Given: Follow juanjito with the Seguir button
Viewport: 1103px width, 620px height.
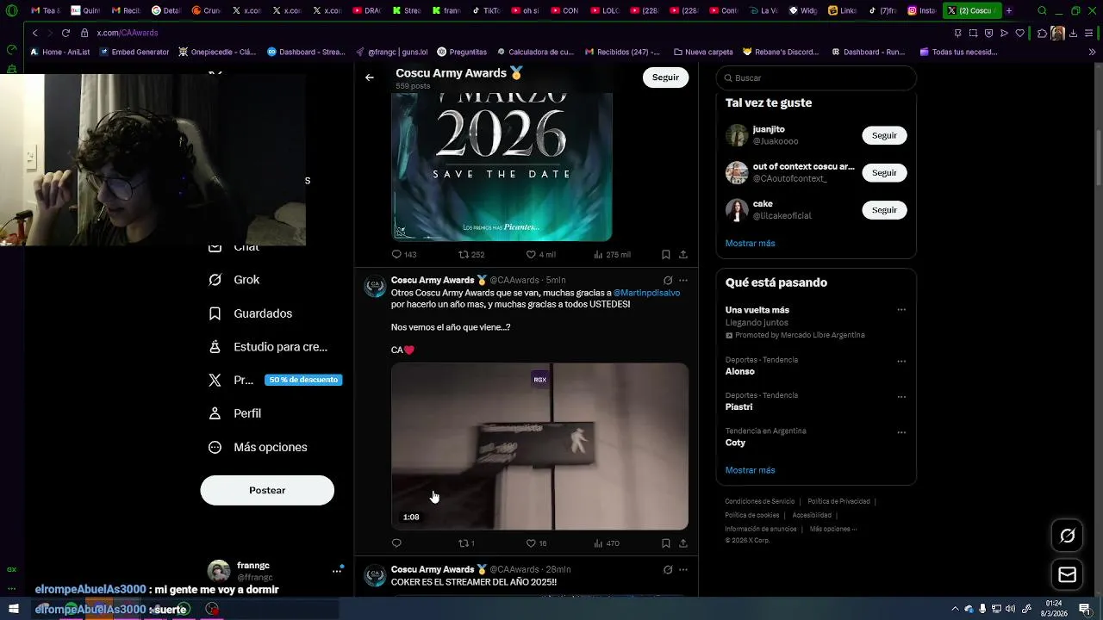Looking at the screenshot, I should click(884, 135).
